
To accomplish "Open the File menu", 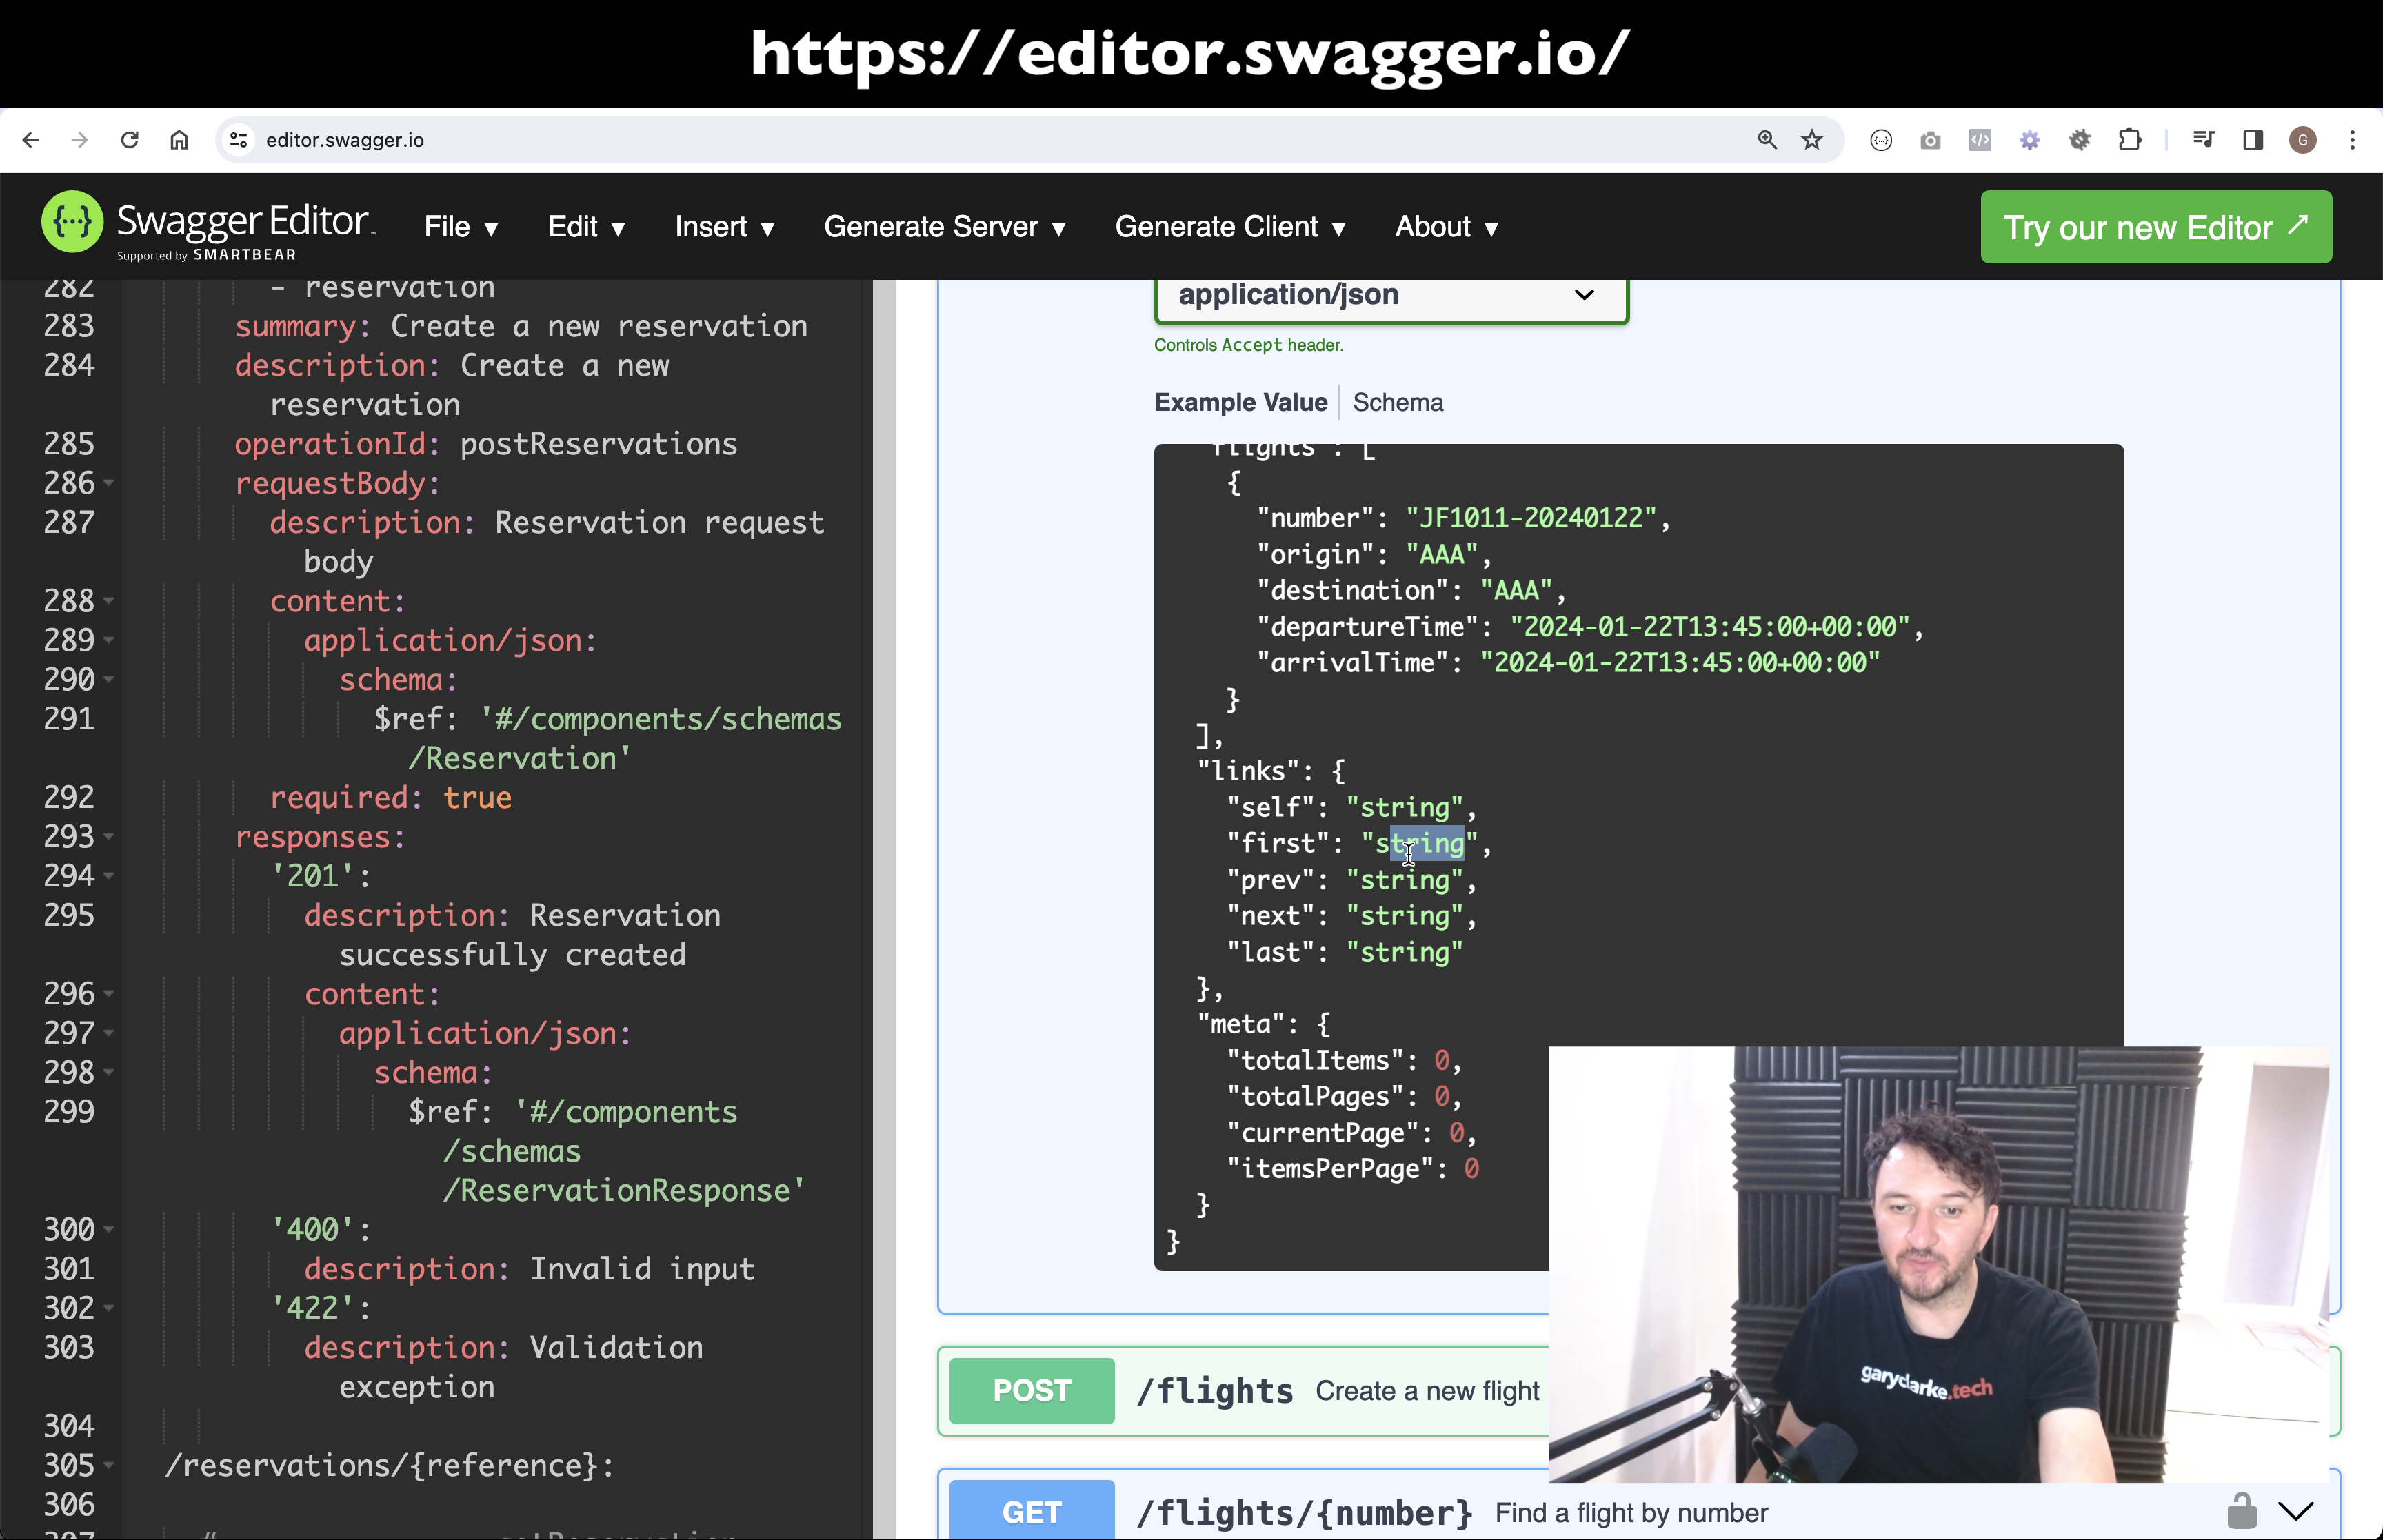I will 461,227.
